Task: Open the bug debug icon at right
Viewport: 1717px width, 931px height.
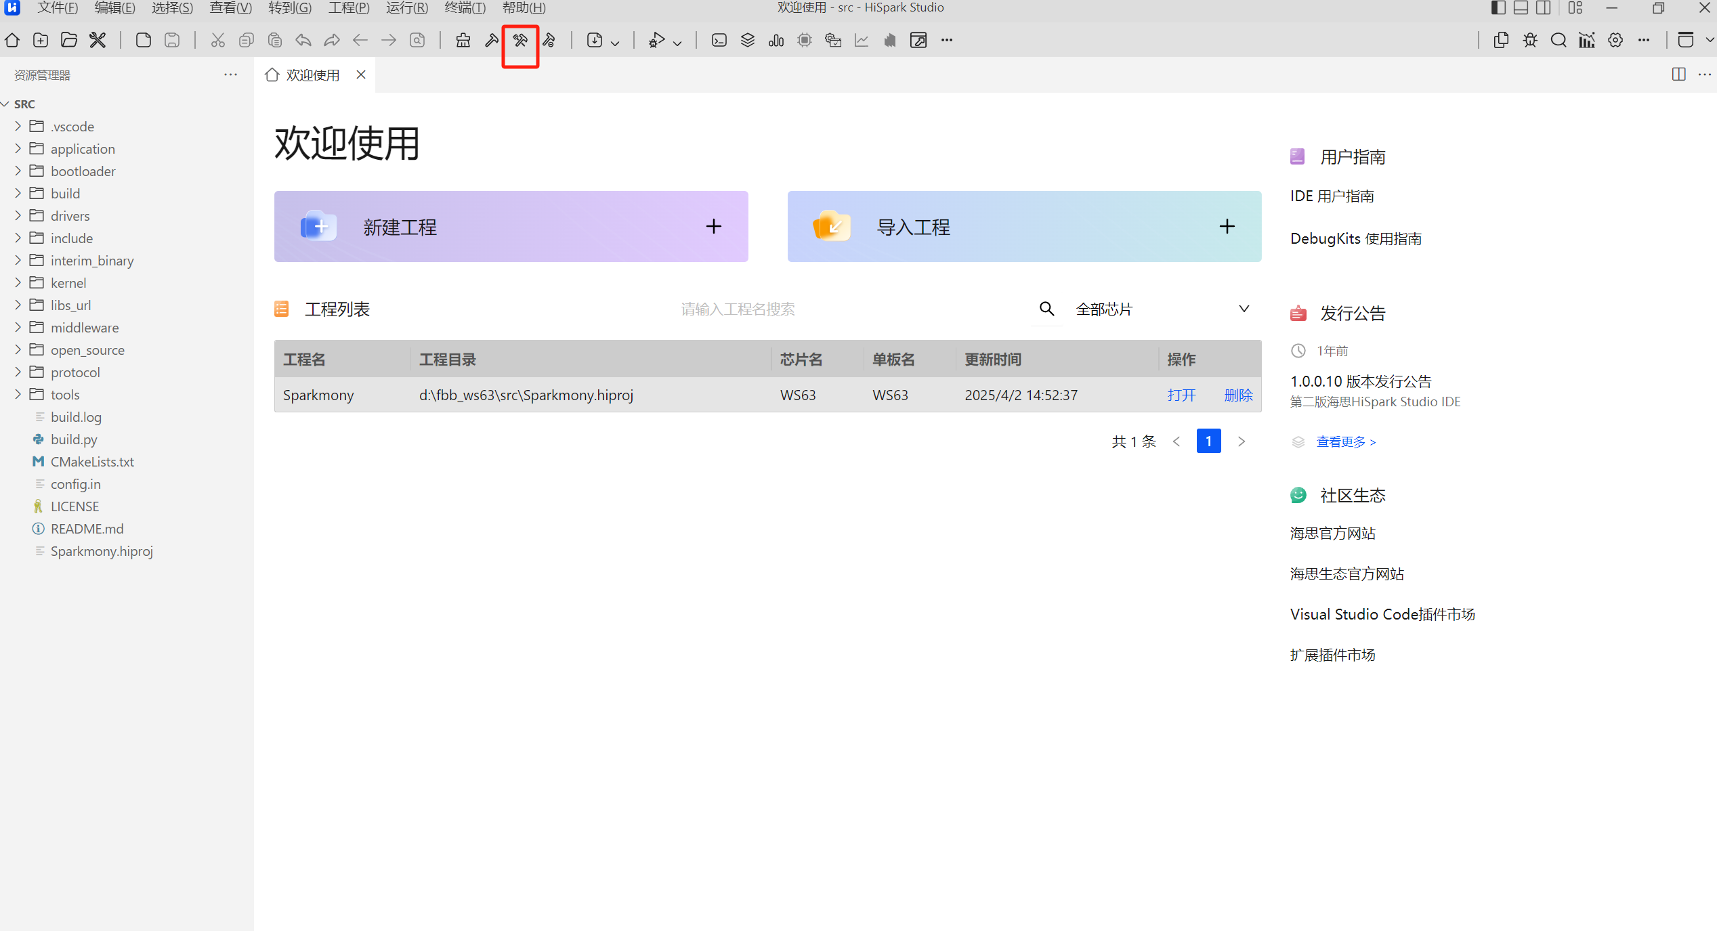Action: (x=1530, y=41)
